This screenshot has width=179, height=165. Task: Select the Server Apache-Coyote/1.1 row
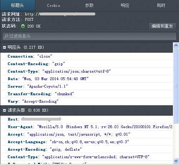[x=87, y=86]
